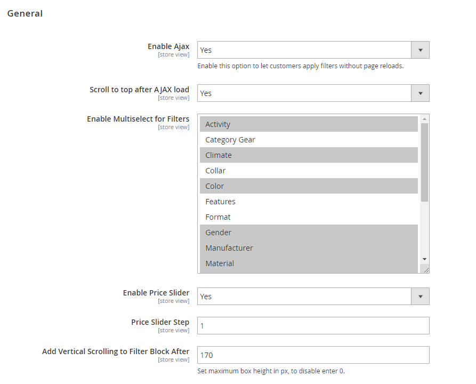Select the Collar filter option
This screenshot has width=476, height=384.
click(309, 171)
